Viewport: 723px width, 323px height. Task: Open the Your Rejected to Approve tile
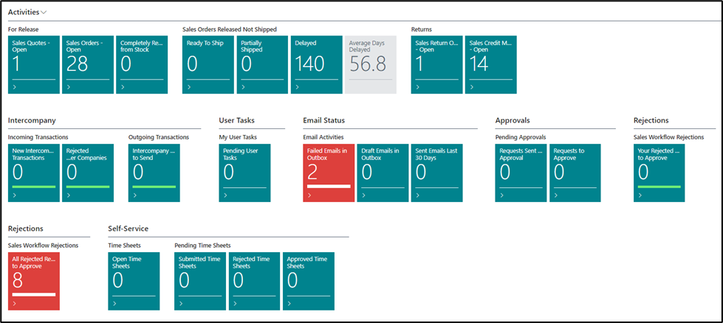click(659, 173)
